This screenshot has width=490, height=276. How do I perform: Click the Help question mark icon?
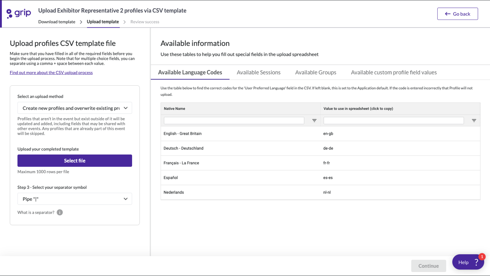point(476,262)
